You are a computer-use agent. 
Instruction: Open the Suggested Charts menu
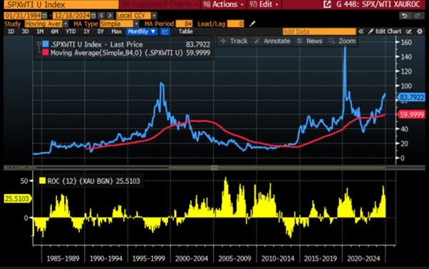coord(160,4)
